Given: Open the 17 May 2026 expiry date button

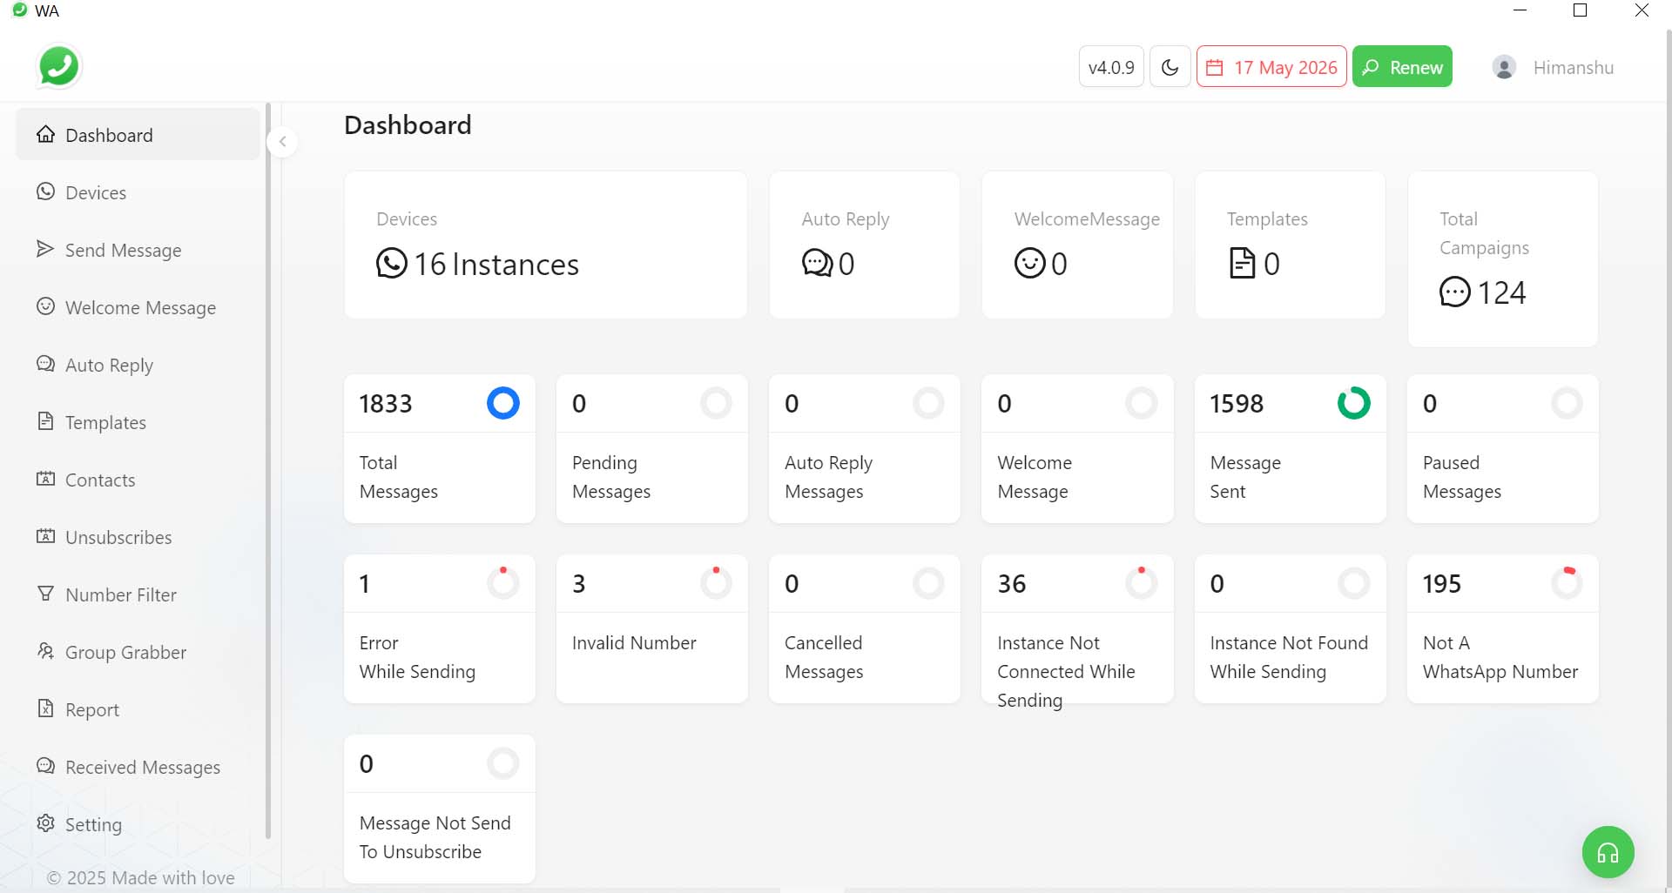Looking at the screenshot, I should click(x=1271, y=67).
